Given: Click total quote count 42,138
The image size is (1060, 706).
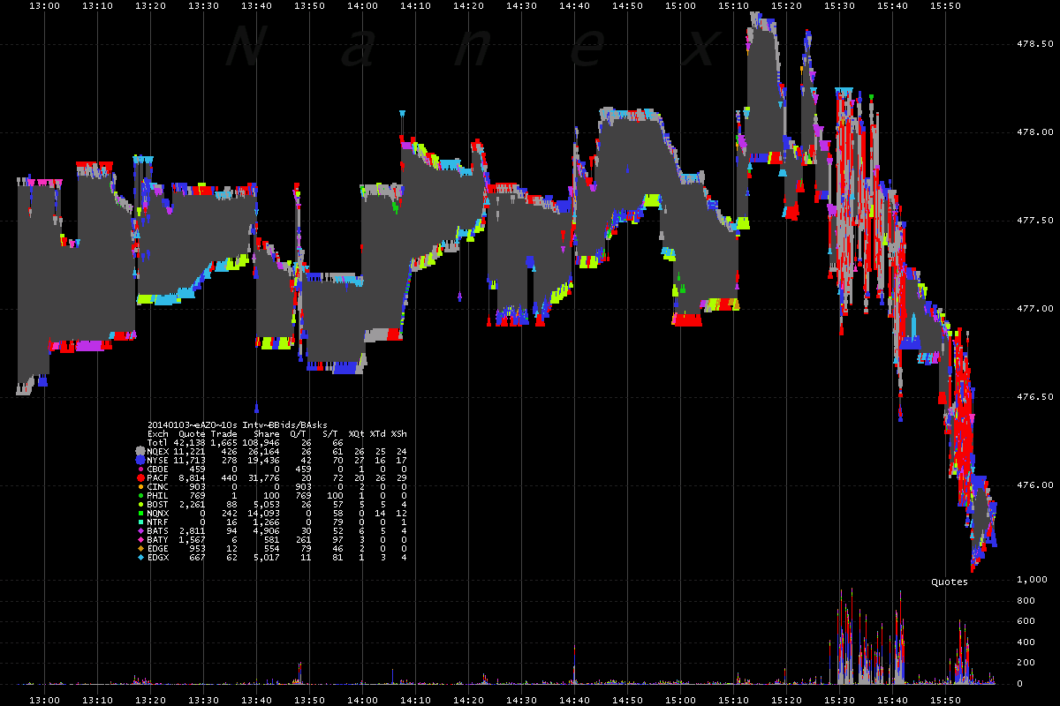Looking at the screenshot, I should click(189, 442).
